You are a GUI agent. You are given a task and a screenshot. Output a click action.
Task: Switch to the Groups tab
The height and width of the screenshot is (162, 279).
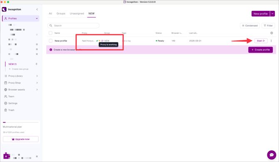[x=61, y=13]
